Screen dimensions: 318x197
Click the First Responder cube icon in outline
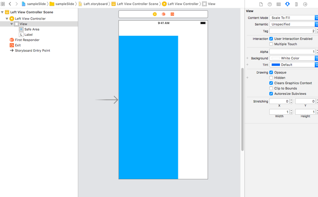tap(12, 40)
